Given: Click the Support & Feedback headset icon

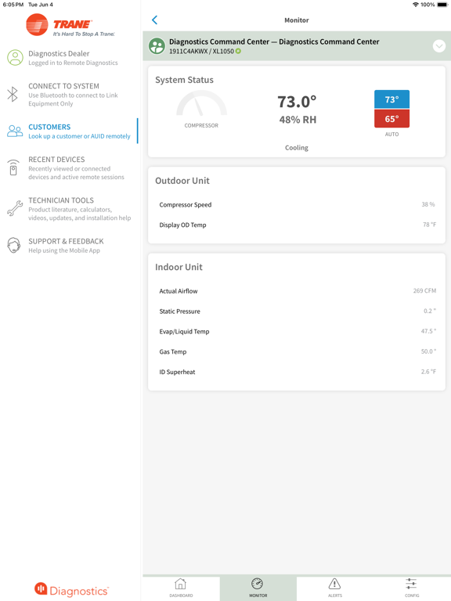Looking at the screenshot, I should click(14, 245).
